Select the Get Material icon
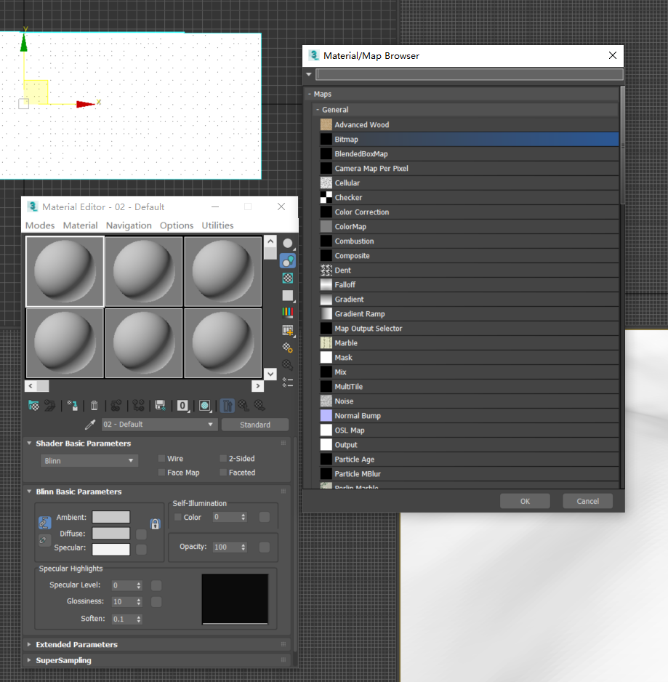Image resolution: width=668 pixels, height=682 pixels. pos(33,405)
